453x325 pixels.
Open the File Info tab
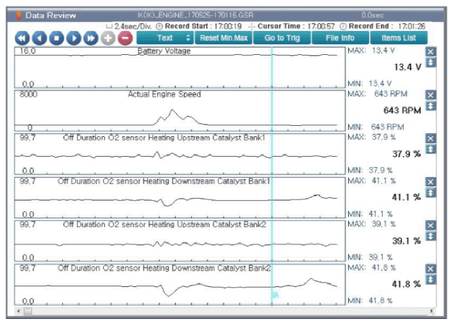(x=341, y=38)
